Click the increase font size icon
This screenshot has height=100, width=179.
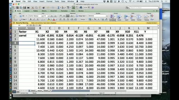[x=52, y=16]
